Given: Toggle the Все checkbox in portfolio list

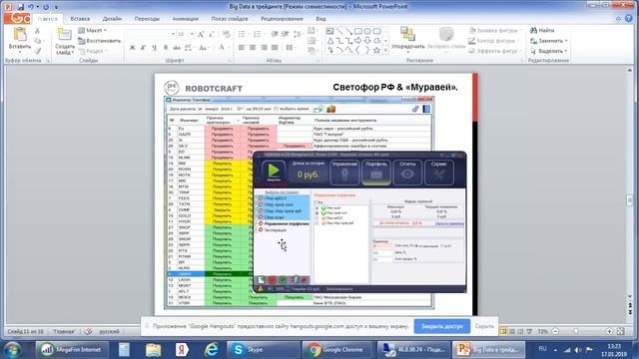Looking at the screenshot, I should point(316,202).
